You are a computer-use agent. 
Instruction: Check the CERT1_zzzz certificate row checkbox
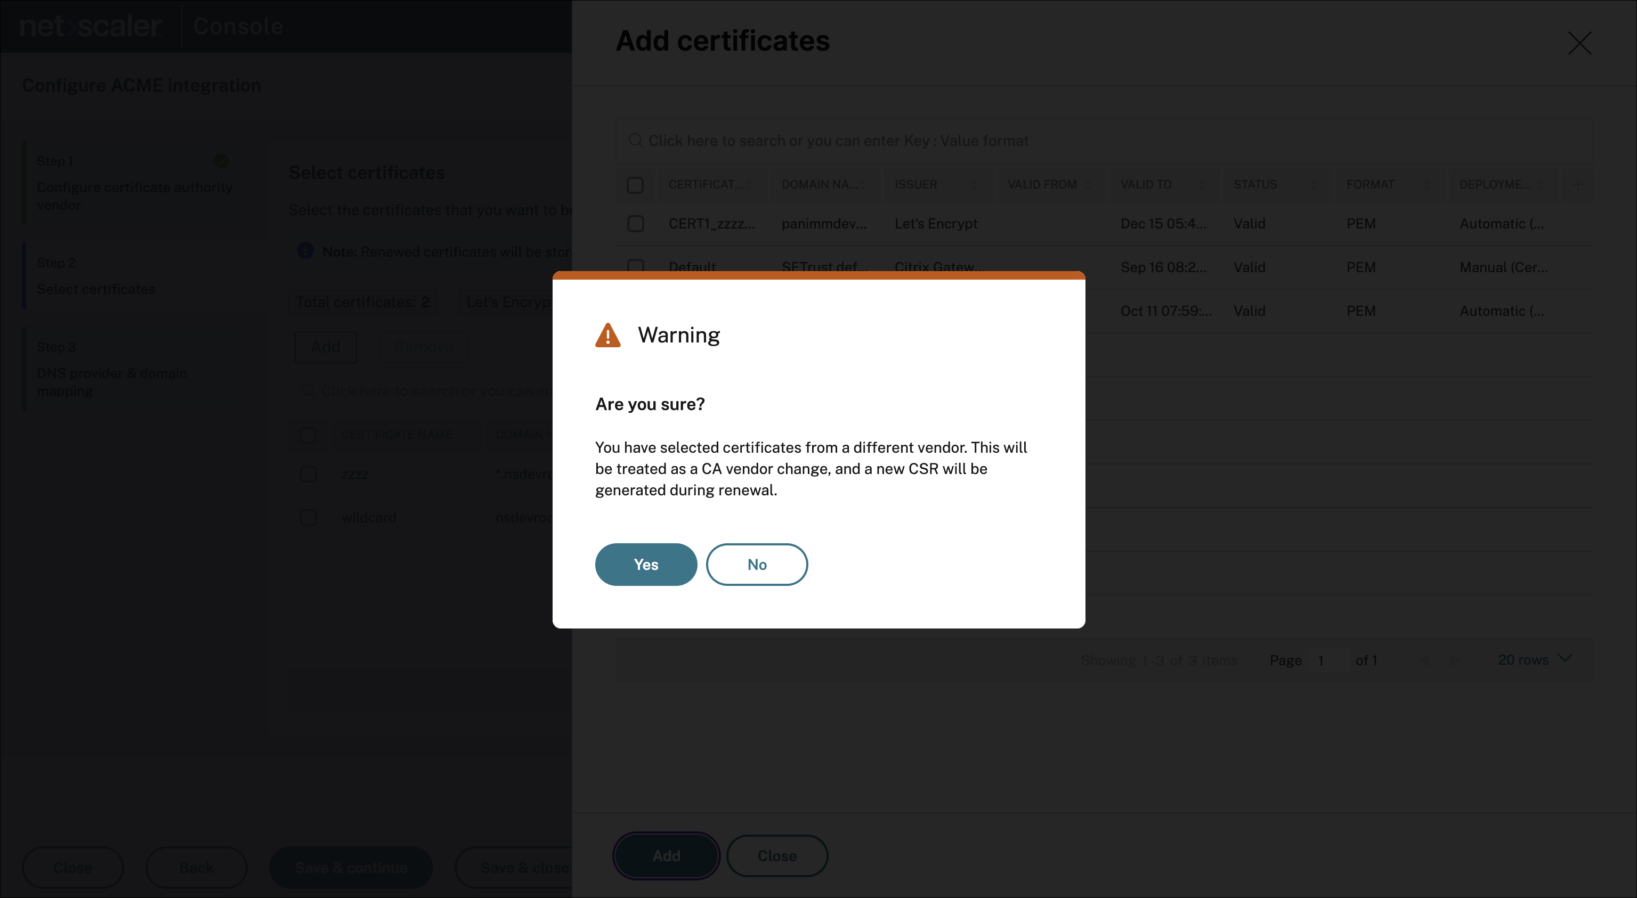coord(635,224)
